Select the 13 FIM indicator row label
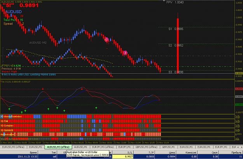The image size is (243, 159). tap(4, 121)
